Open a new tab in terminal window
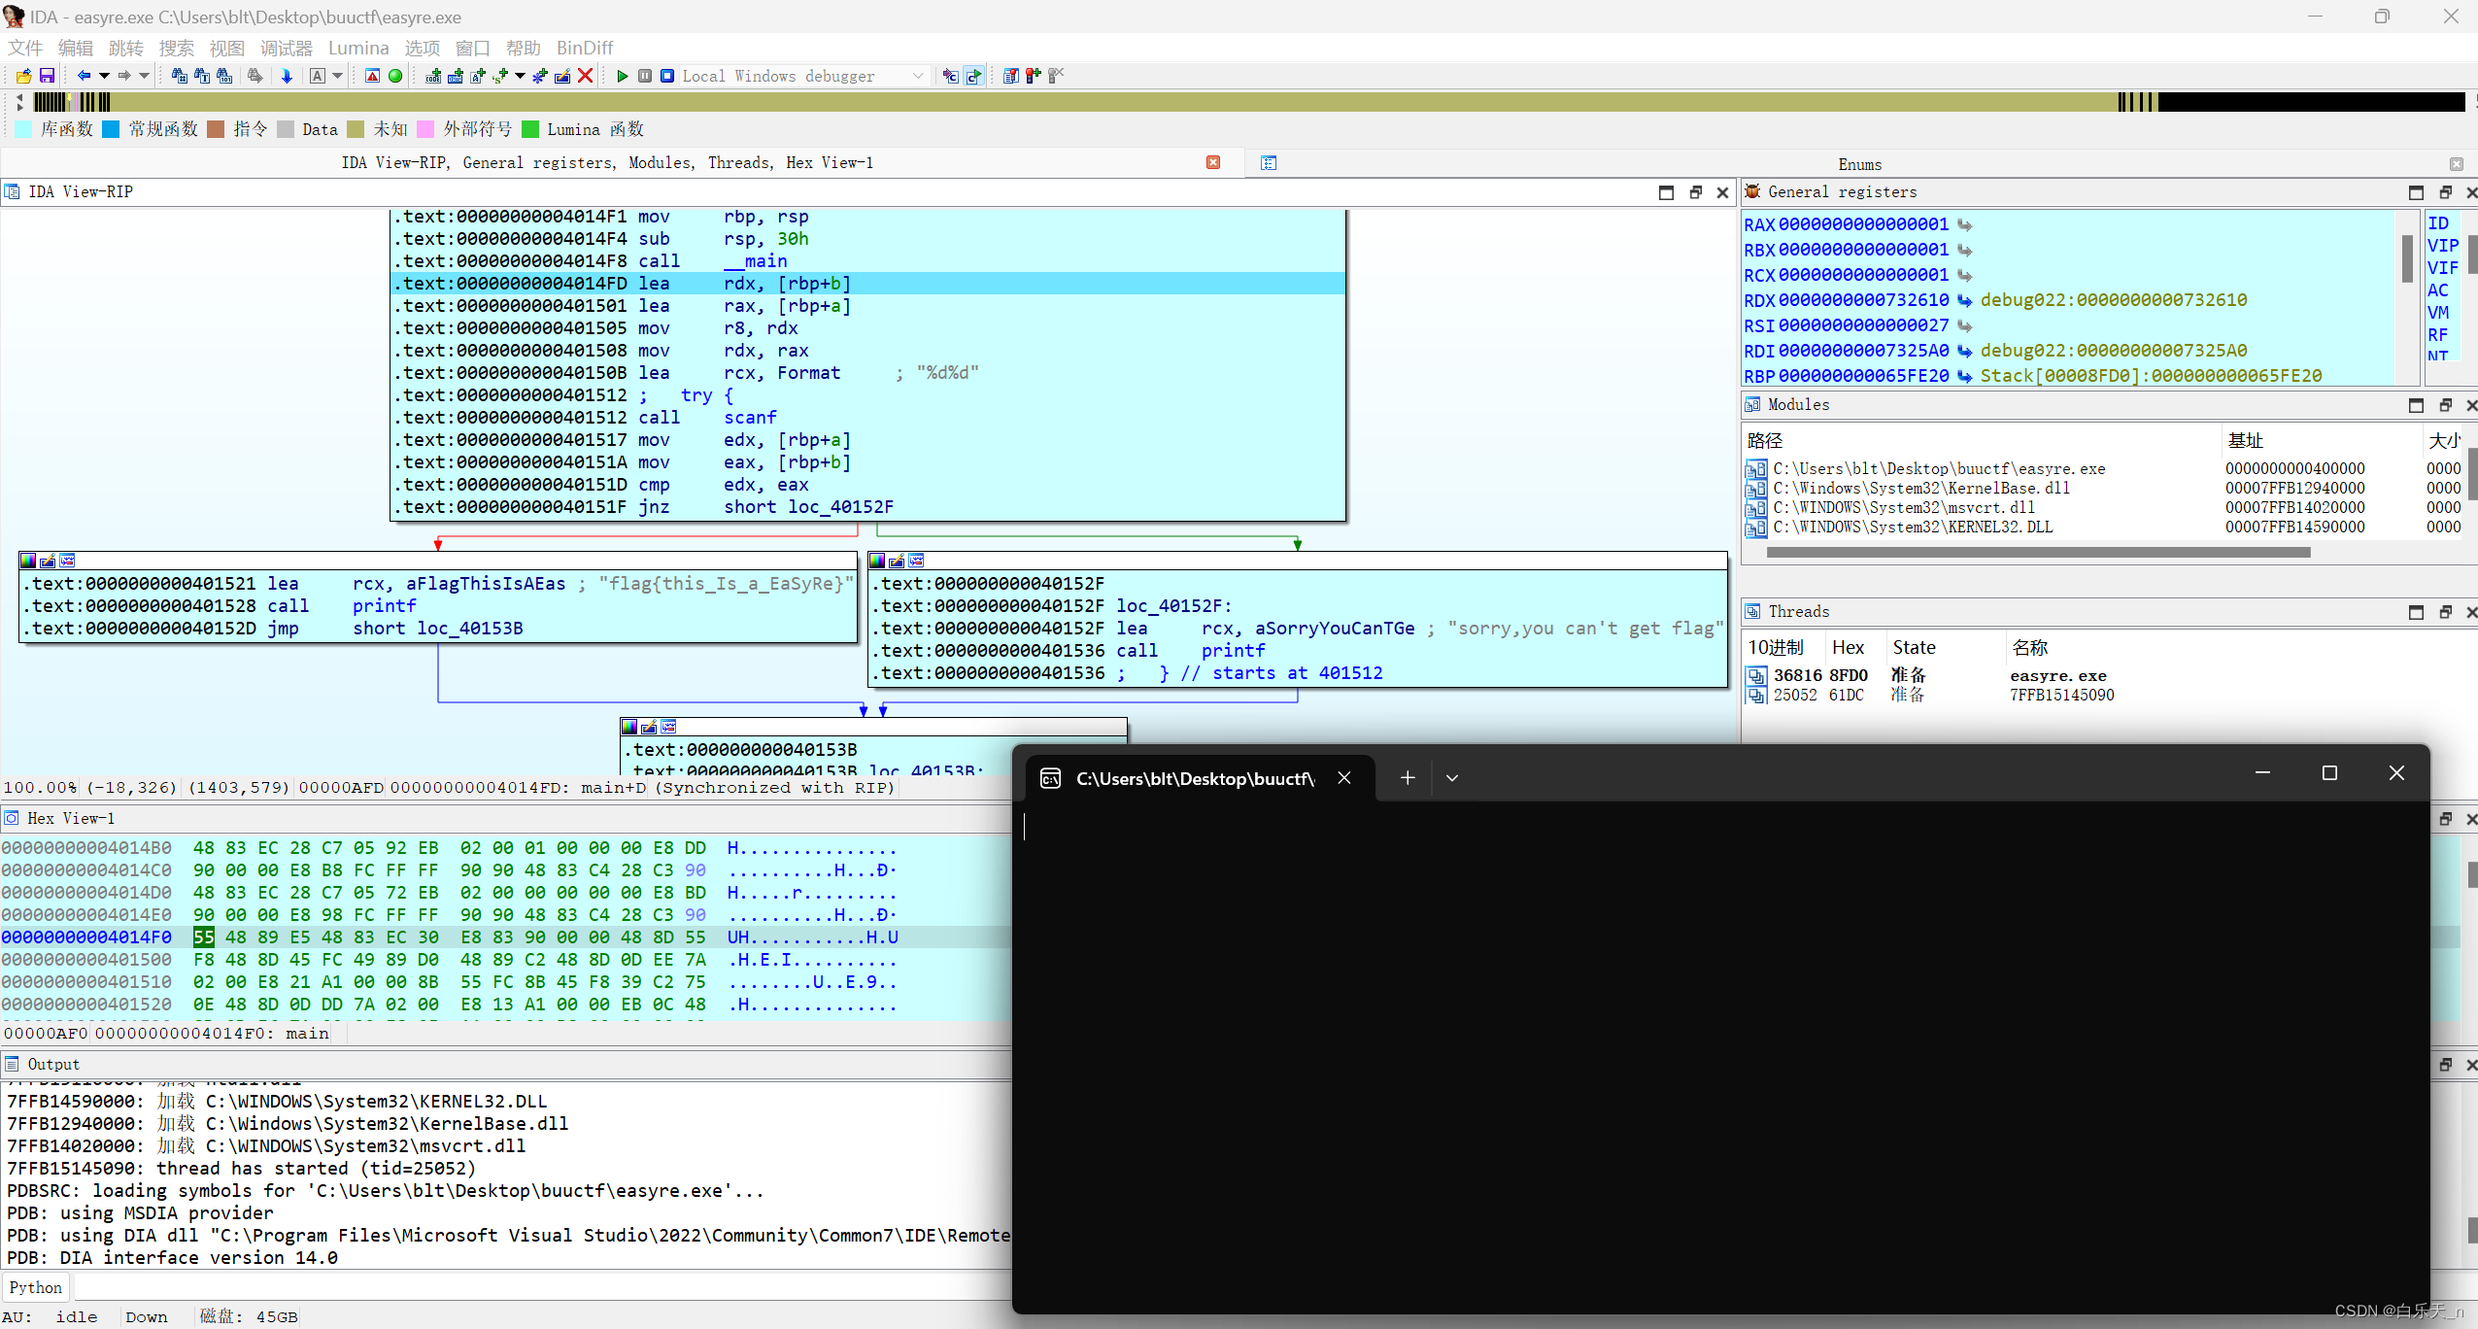The height and width of the screenshot is (1329, 2478). tap(1408, 777)
